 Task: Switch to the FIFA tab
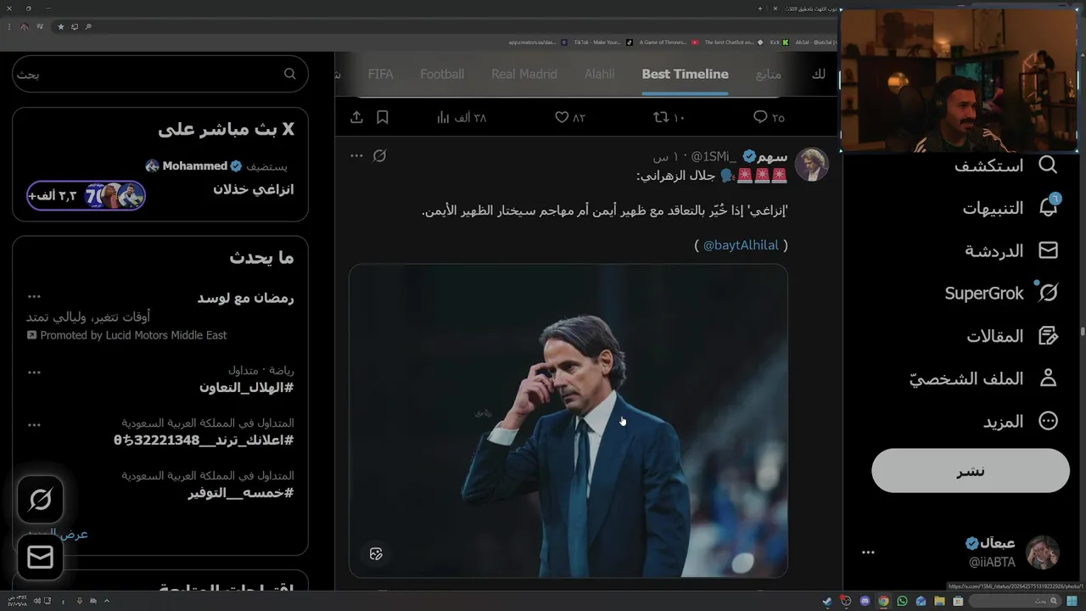(381, 75)
